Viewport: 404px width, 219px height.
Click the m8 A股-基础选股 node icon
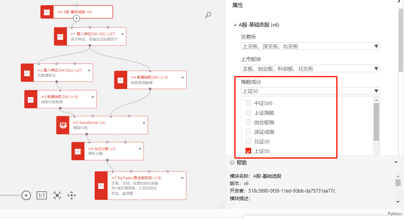tap(47, 12)
